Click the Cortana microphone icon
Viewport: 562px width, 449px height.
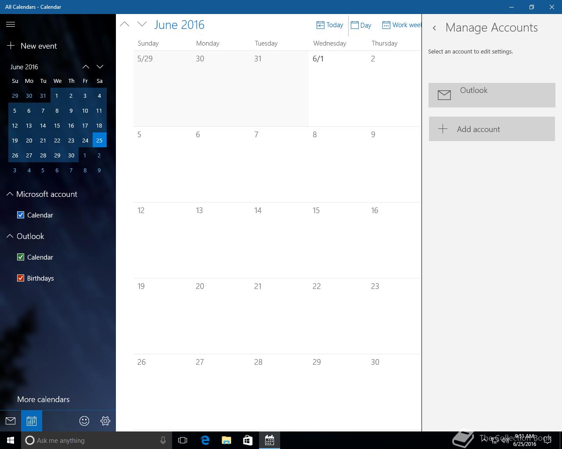click(163, 440)
